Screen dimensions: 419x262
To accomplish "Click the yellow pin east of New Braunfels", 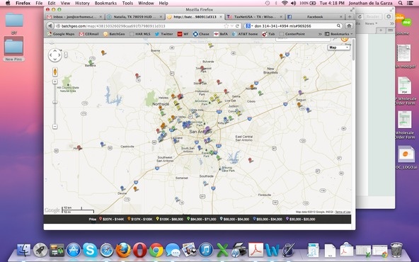I will (x=305, y=79).
